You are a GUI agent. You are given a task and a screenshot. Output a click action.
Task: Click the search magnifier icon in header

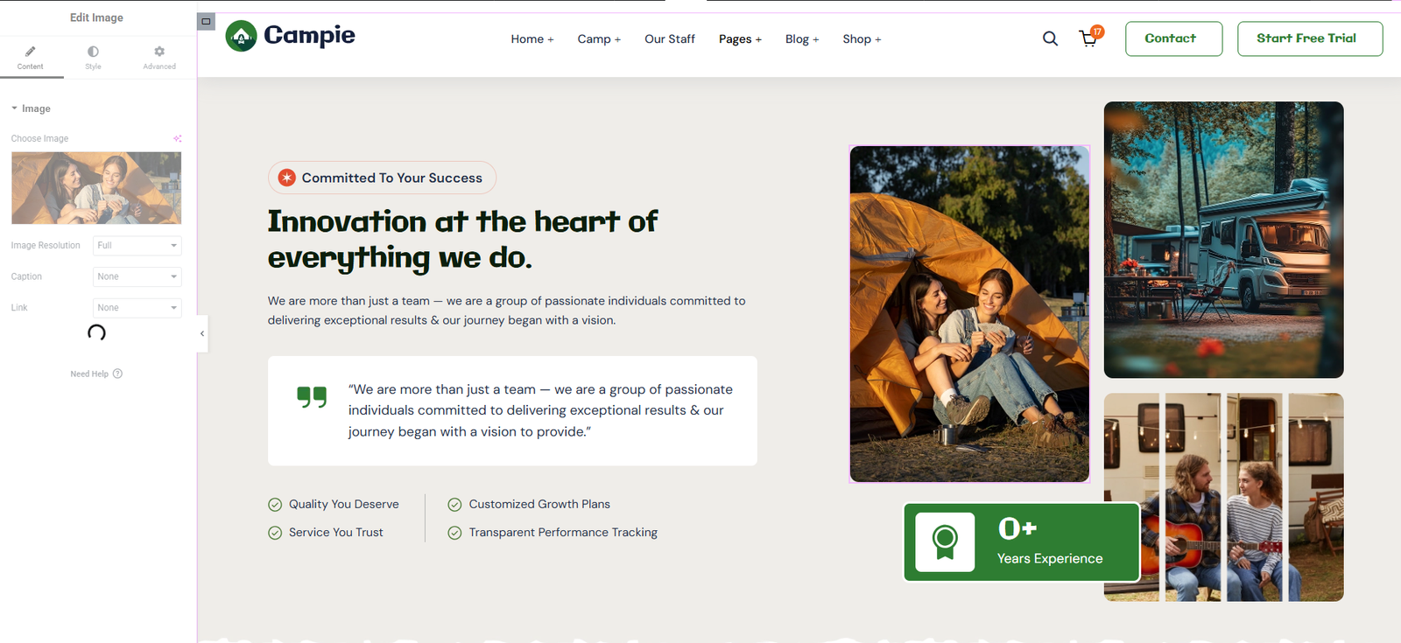pyautogui.click(x=1050, y=38)
